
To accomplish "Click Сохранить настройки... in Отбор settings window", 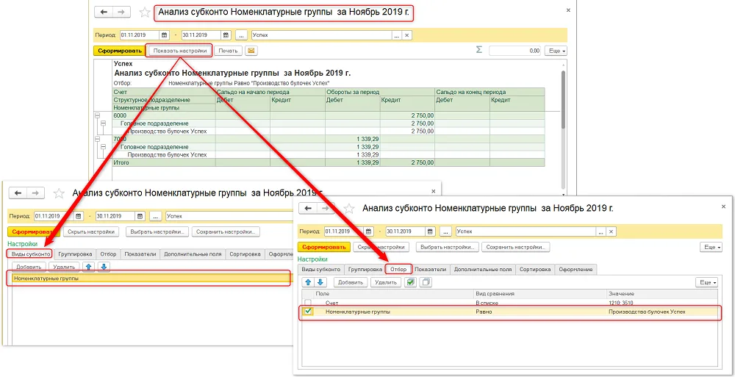I will [516, 247].
